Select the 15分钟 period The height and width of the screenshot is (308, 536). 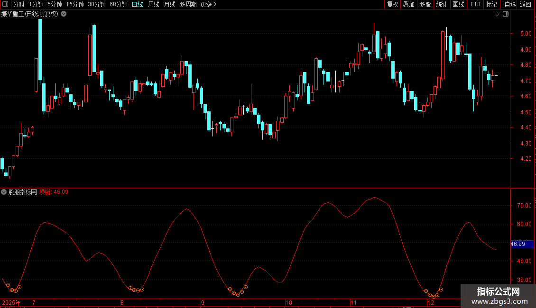click(x=74, y=4)
